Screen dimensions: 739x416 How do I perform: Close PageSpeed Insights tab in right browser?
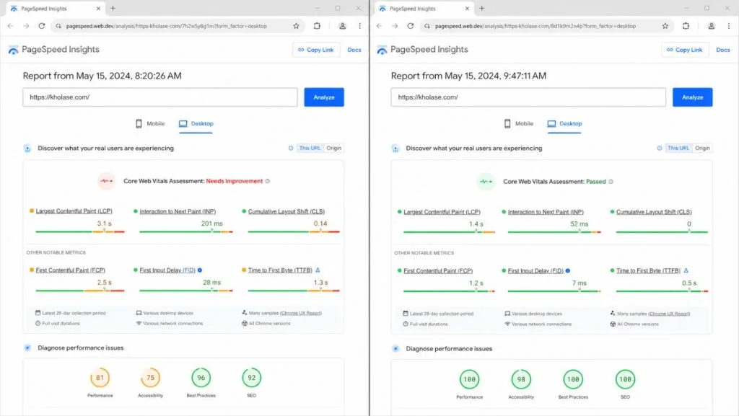coord(467,9)
